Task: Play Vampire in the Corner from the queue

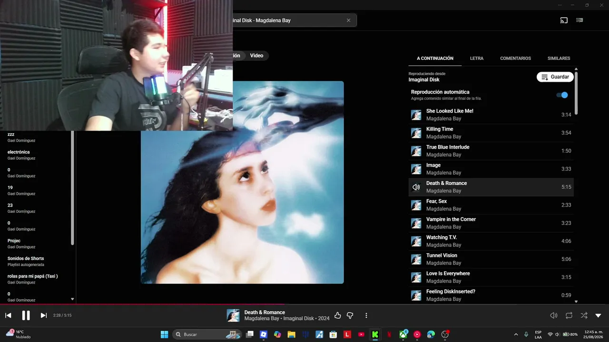Action: click(491, 223)
